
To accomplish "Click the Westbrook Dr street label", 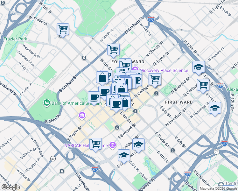I will coord(31,51).
